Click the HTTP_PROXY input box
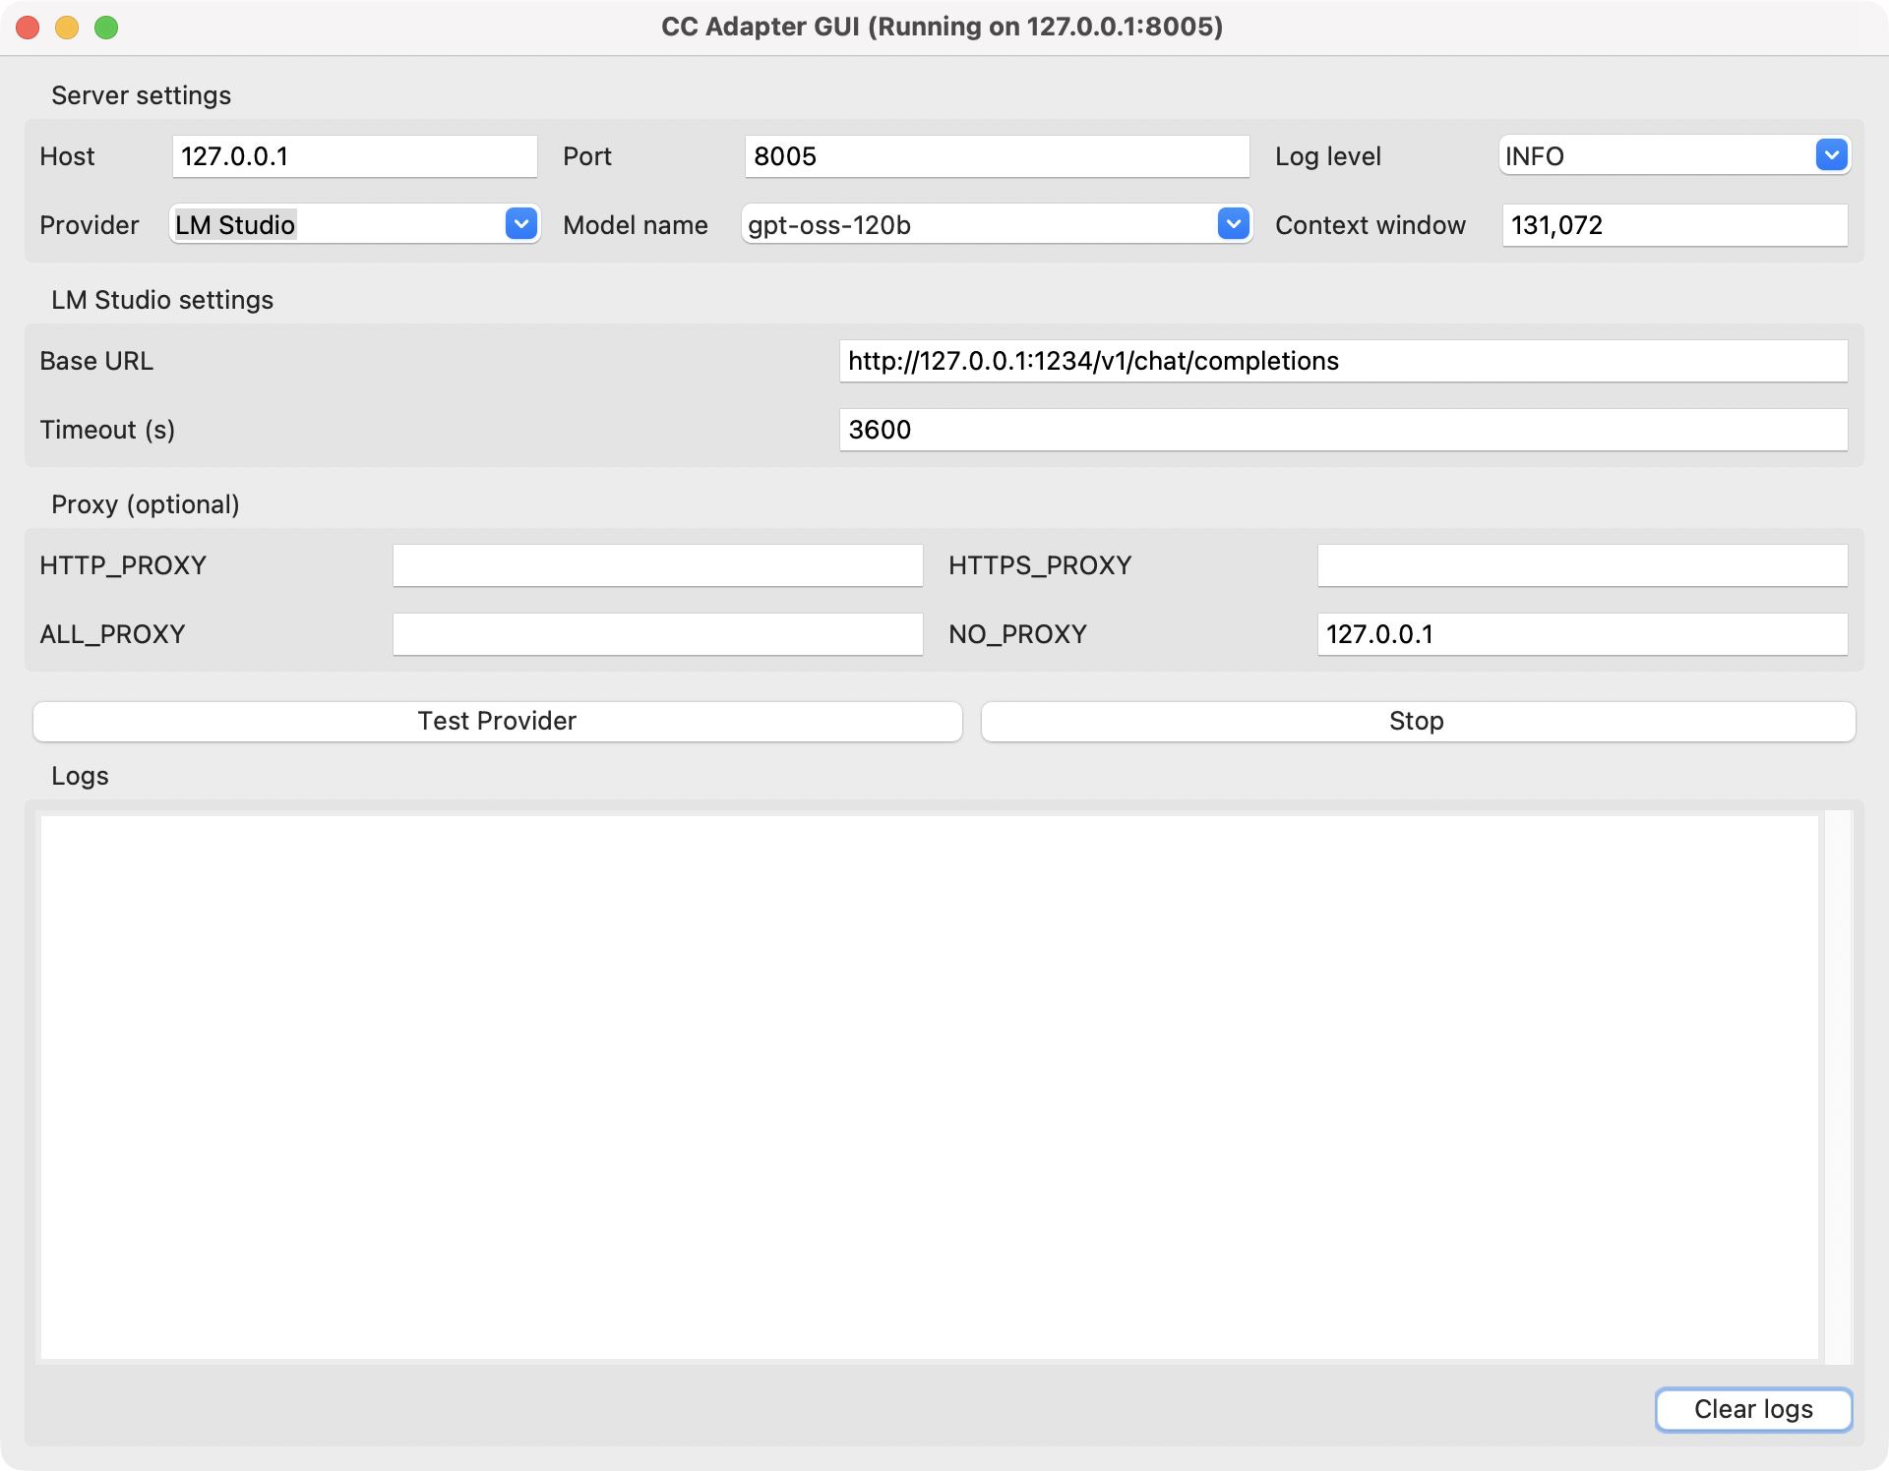 click(x=657, y=565)
